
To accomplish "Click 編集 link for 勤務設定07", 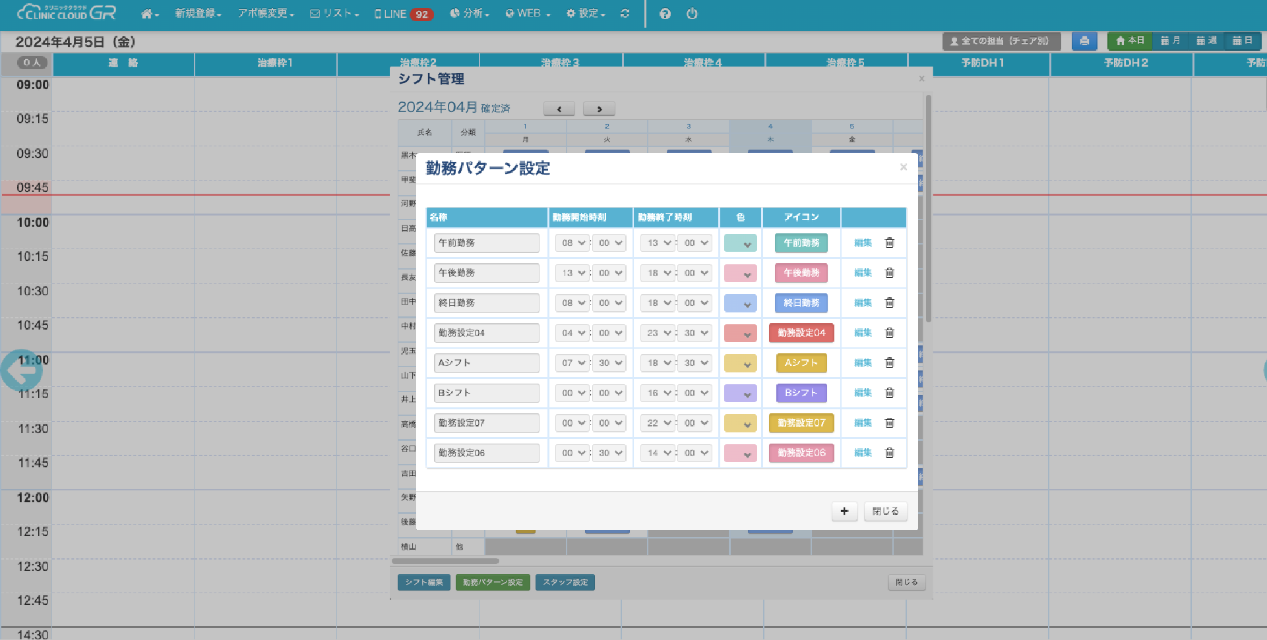I will tap(863, 423).
